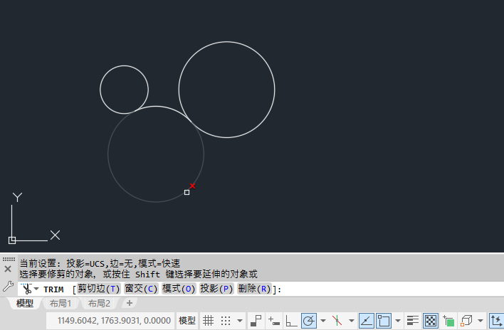The height and width of the screenshot is (330, 504).
Task: Toggle infer constraints icon
Action: pyautogui.click(x=257, y=320)
